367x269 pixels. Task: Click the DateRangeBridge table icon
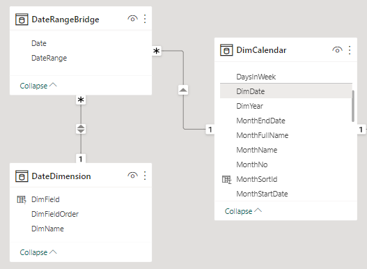(x=22, y=20)
